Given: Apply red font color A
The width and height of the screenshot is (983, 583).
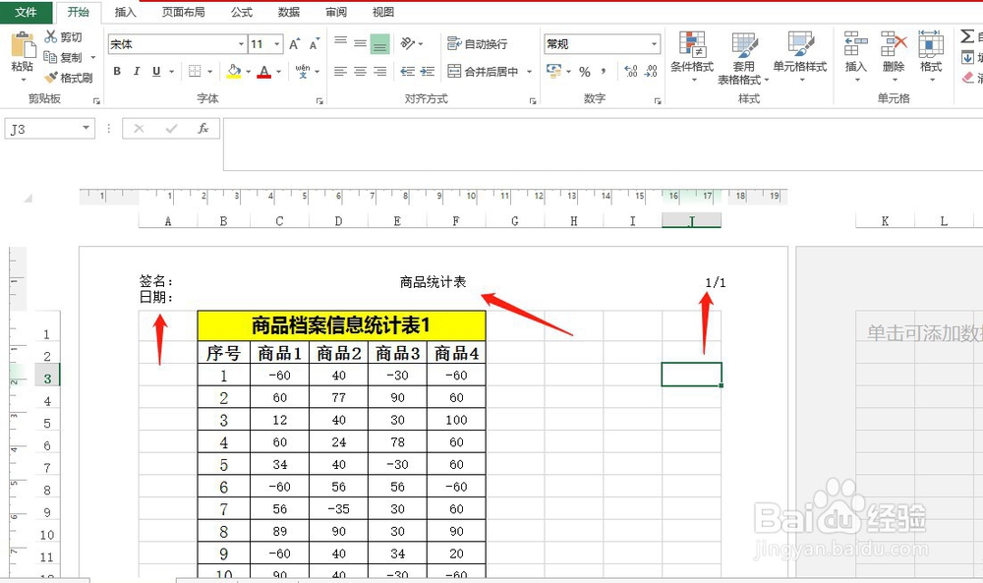Looking at the screenshot, I should [x=263, y=72].
